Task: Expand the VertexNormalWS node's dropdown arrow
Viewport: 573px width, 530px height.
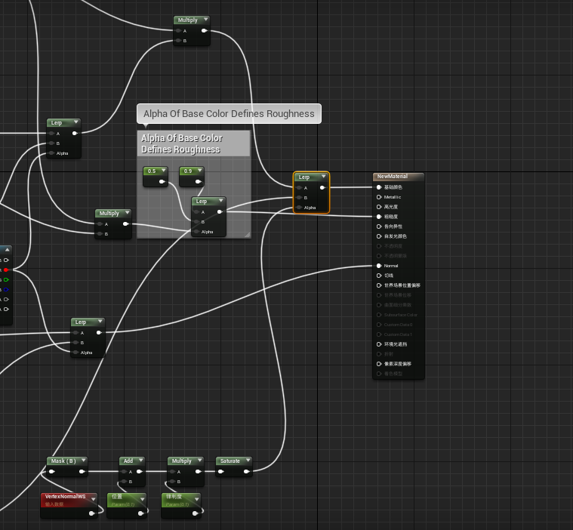Action: [93, 499]
